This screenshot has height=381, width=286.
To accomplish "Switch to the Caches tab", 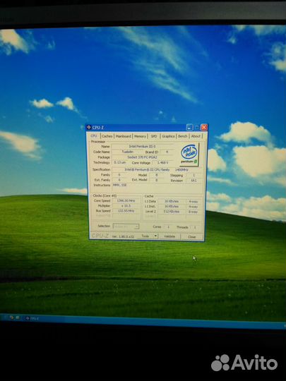I will (107, 136).
